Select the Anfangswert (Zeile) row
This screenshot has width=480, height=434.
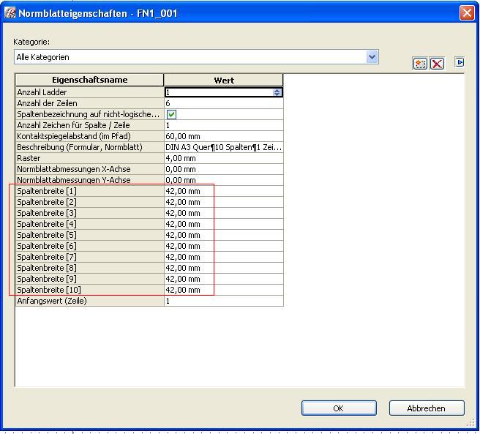[89, 301]
